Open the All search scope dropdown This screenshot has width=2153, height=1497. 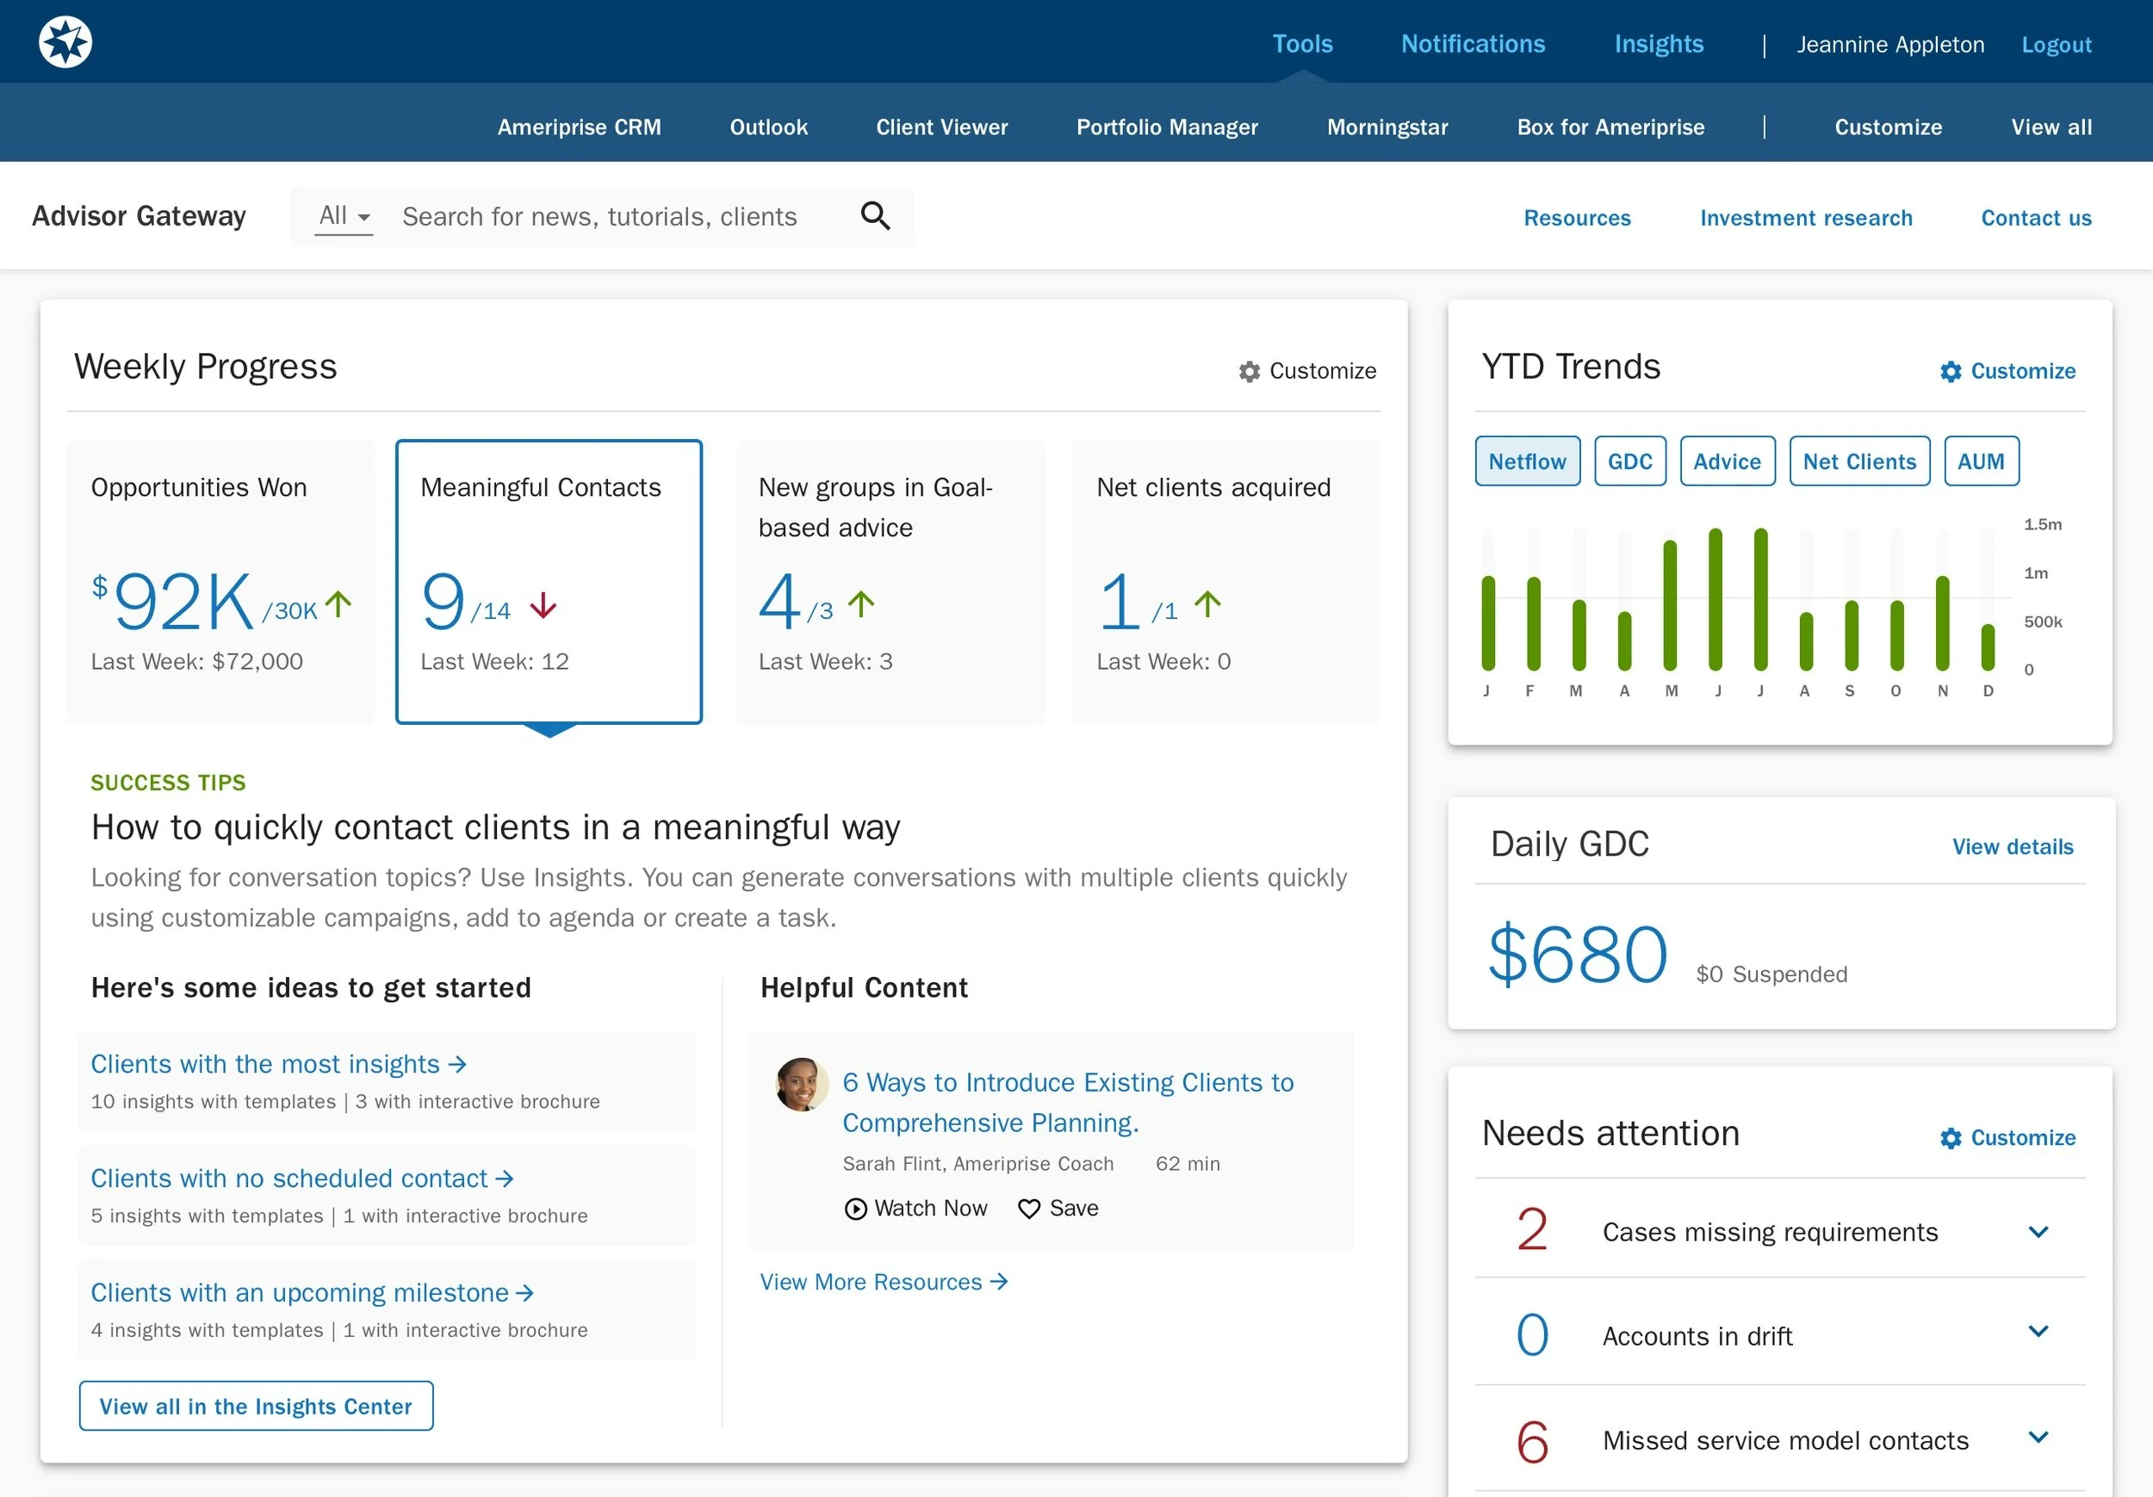(x=344, y=215)
